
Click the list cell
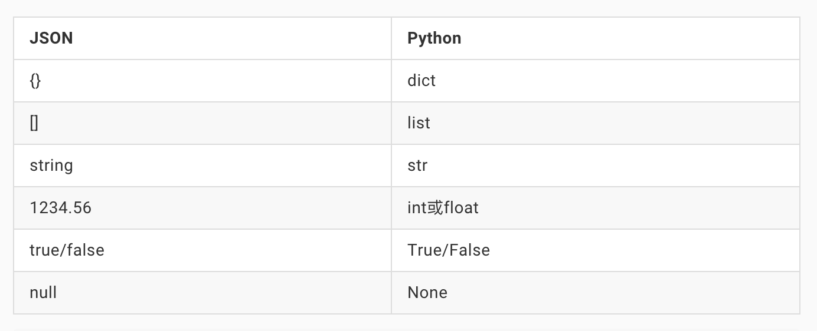[419, 123]
